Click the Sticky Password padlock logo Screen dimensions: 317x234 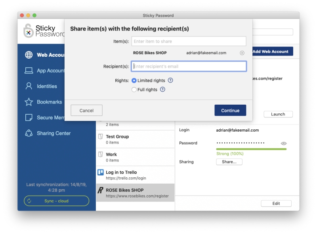tap(28, 31)
